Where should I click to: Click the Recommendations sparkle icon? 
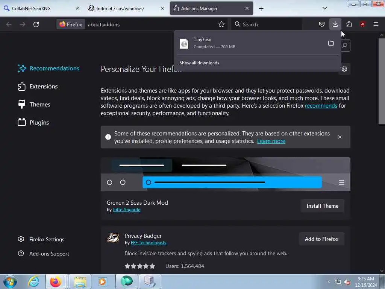click(22, 68)
